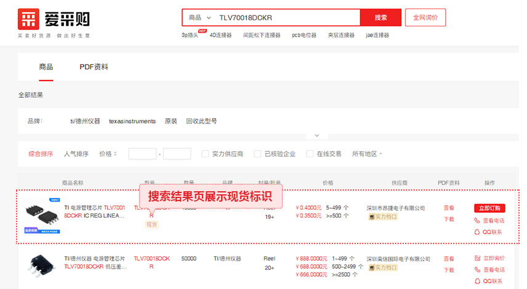Click 实力档口 crown badge for 深圳市昂捷电子
This screenshot has width=527, height=289.
coord(371,216)
